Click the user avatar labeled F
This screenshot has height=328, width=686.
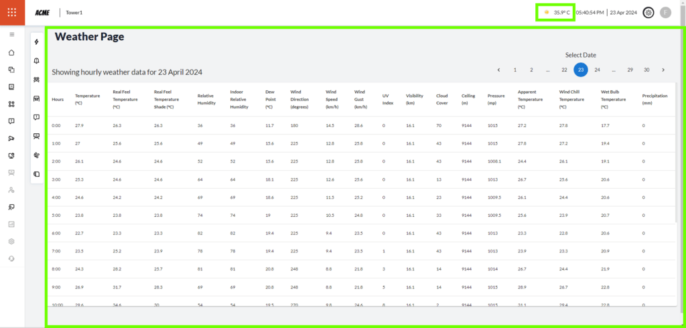665,12
